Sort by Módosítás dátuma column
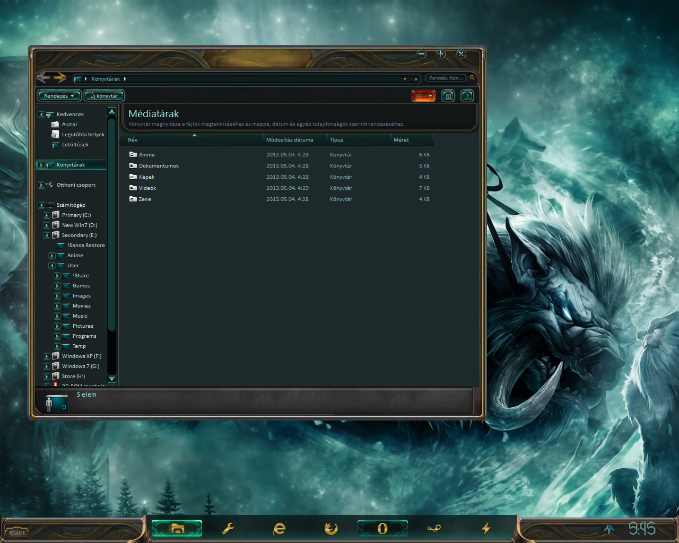Image resolution: width=679 pixels, height=543 pixels. [x=295, y=140]
